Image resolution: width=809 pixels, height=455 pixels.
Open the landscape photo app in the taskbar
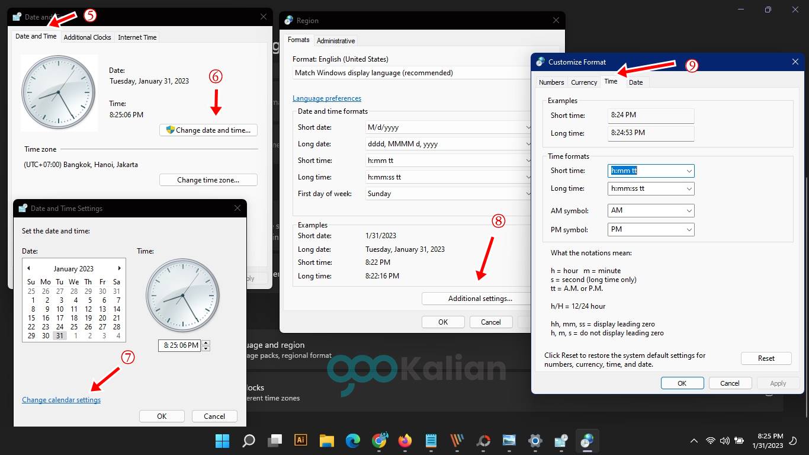[x=509, y=441]
